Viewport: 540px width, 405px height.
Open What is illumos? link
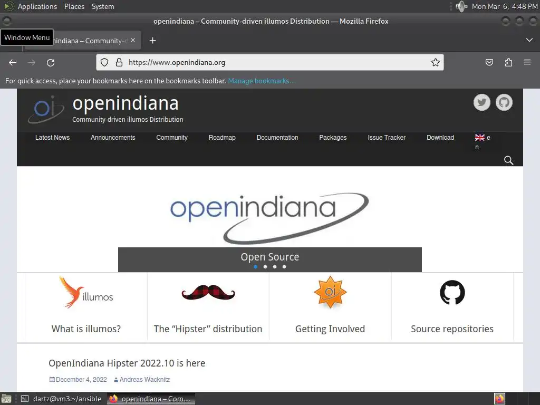[x=86, y=329]
